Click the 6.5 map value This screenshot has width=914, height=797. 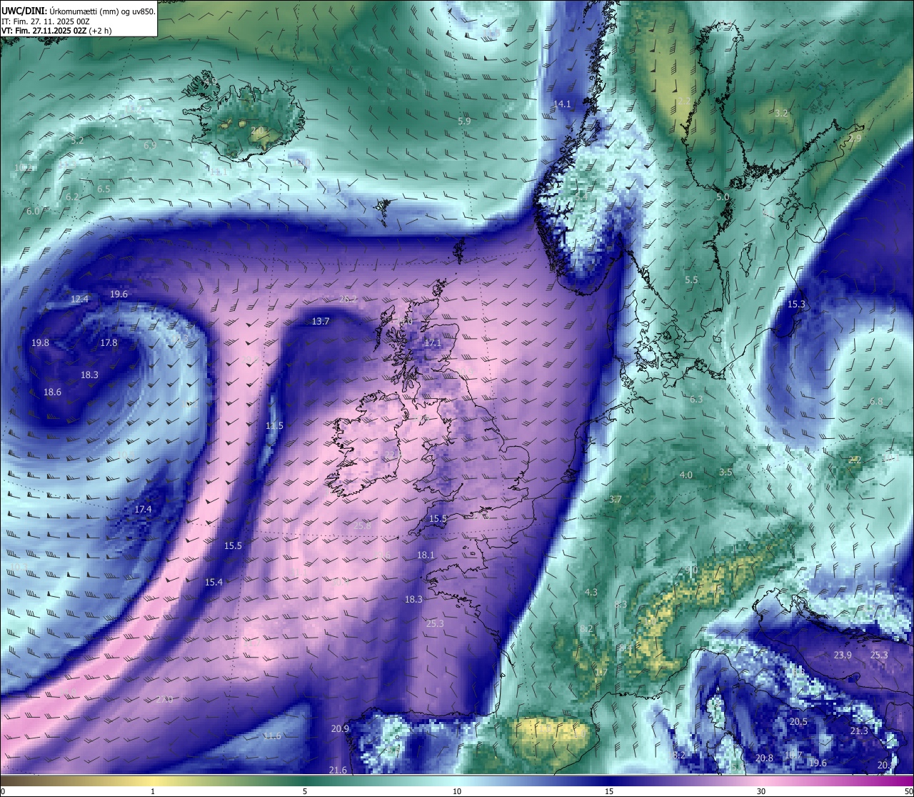(x=104, y=189)
